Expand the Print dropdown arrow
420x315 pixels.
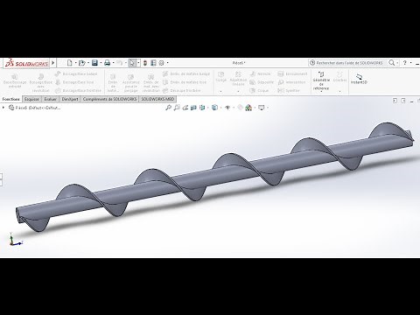(113, 63)
